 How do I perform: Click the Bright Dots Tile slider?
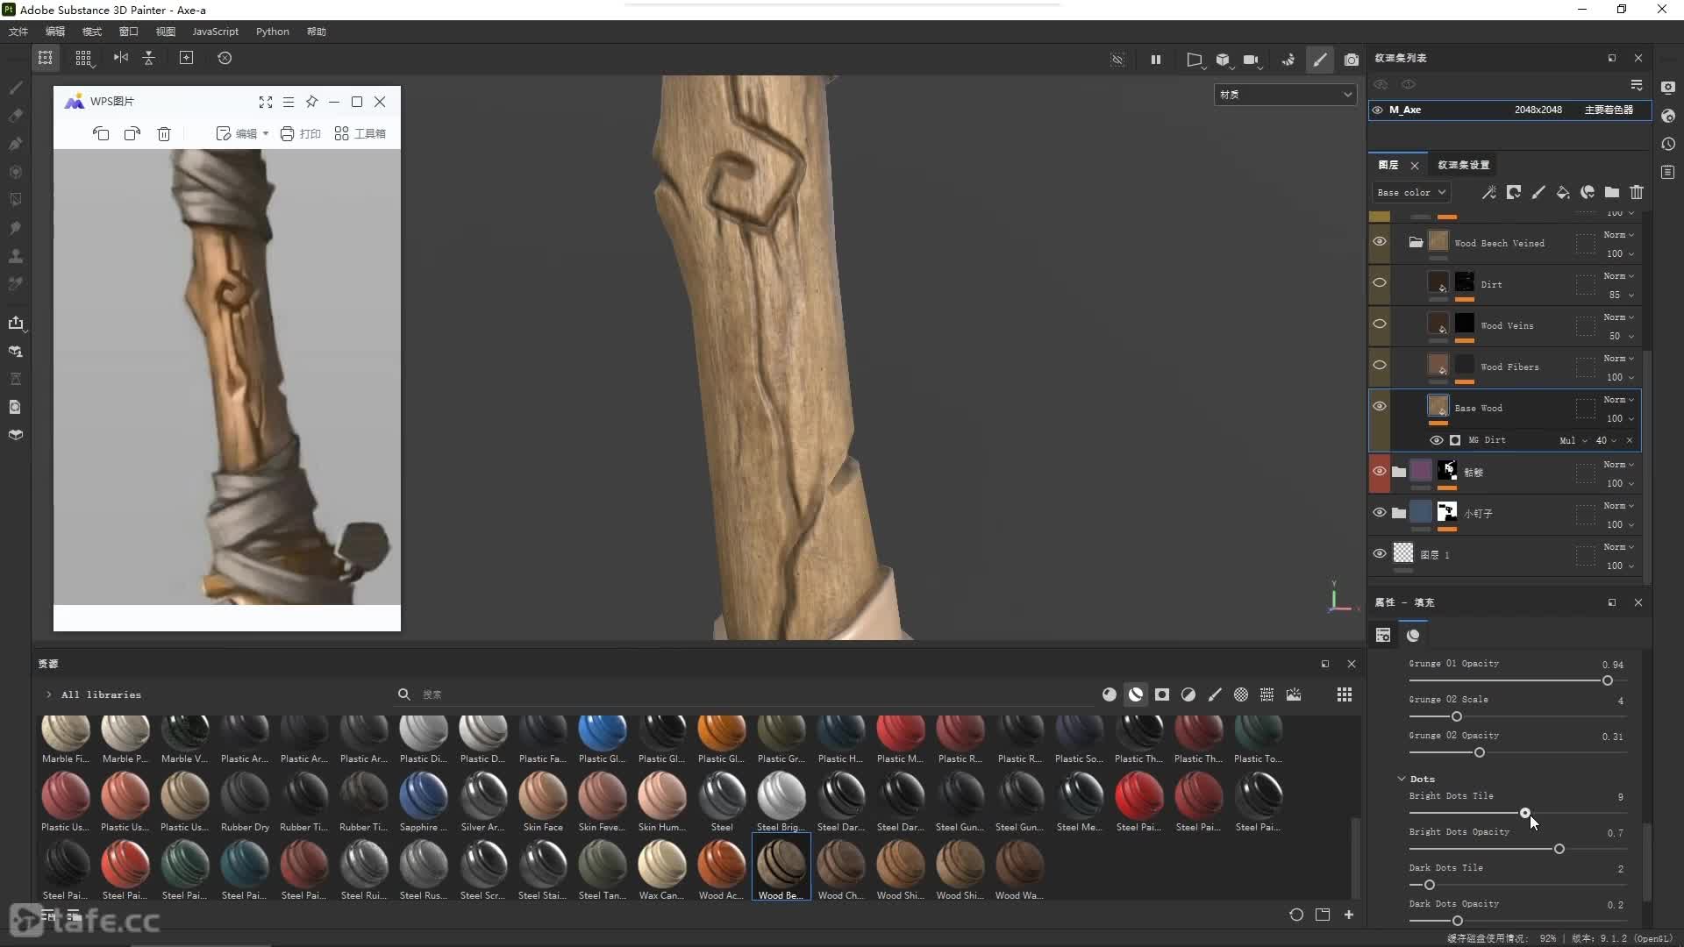(1517, 814)
